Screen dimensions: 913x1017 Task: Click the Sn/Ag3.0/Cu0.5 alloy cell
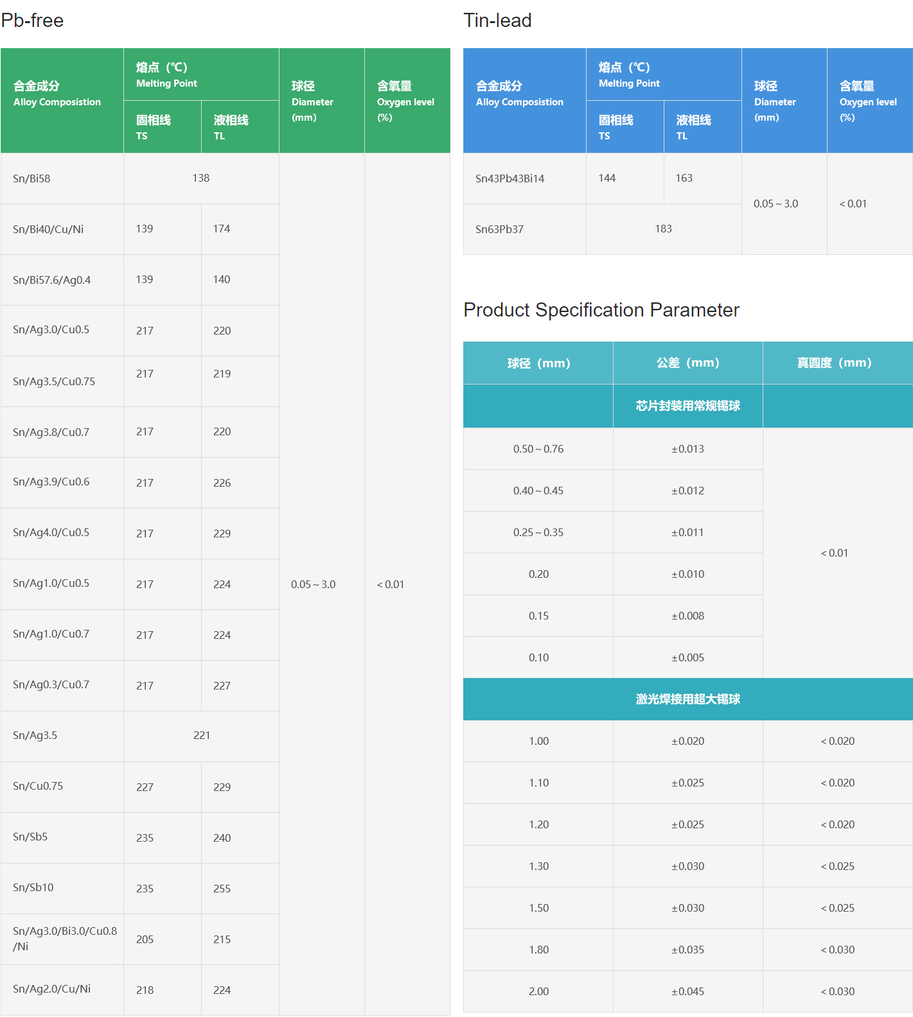point(51,330)
